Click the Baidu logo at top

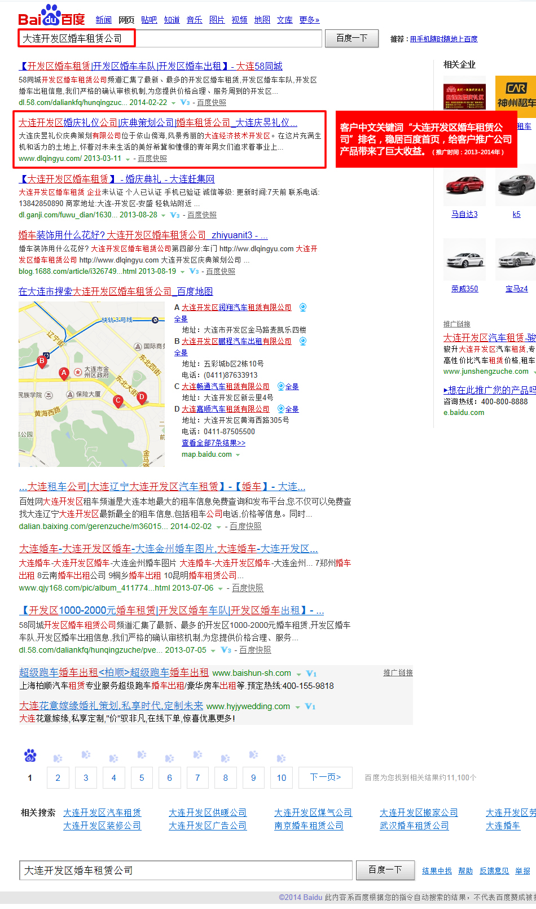point(51,16)
